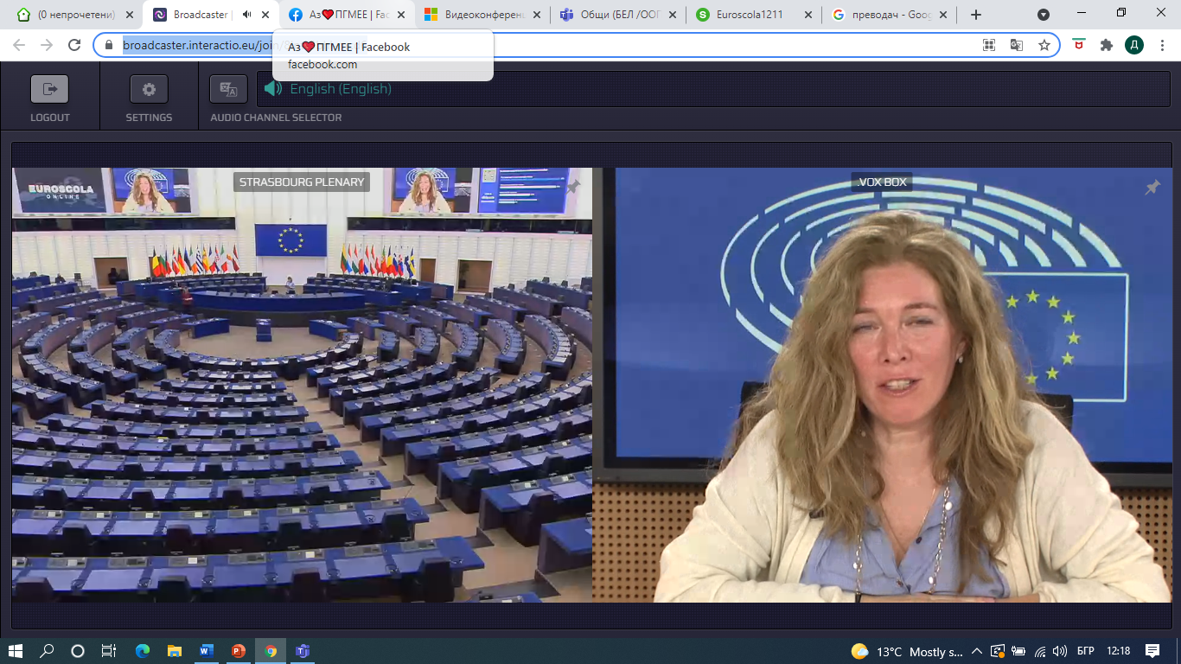Expand hidden system tray icons chevron

point(977,651)
